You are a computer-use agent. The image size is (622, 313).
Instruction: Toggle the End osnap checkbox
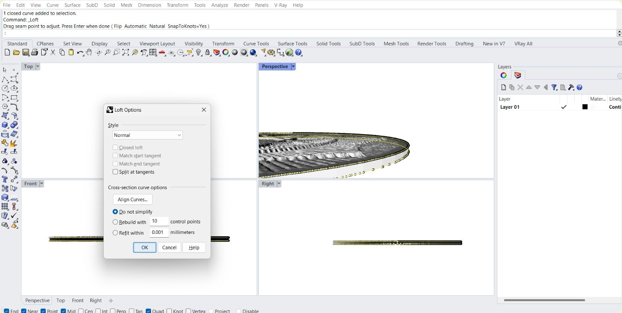coord(7,311)
